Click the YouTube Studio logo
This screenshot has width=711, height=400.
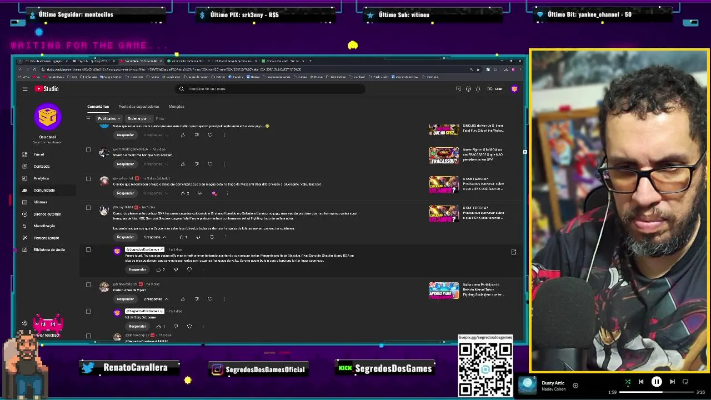point(47,89)
